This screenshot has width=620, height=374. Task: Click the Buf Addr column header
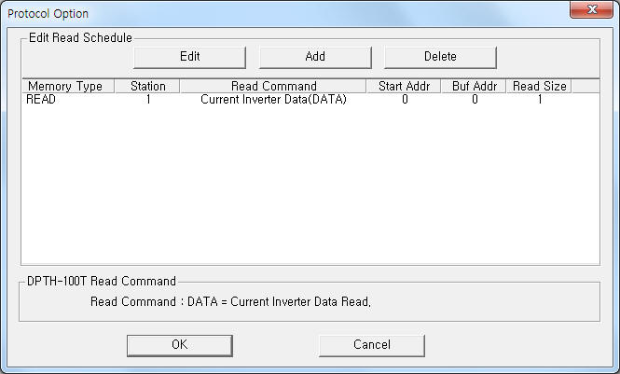coord(474,86)
